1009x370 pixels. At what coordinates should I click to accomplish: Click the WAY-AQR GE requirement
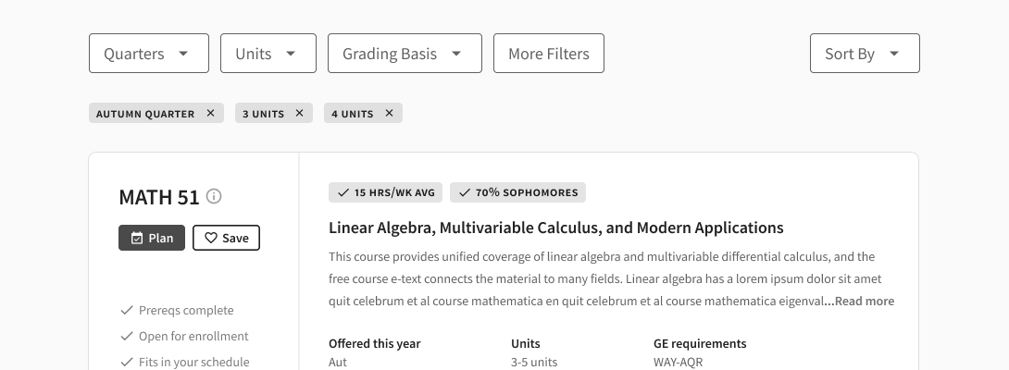click(679, 363)
